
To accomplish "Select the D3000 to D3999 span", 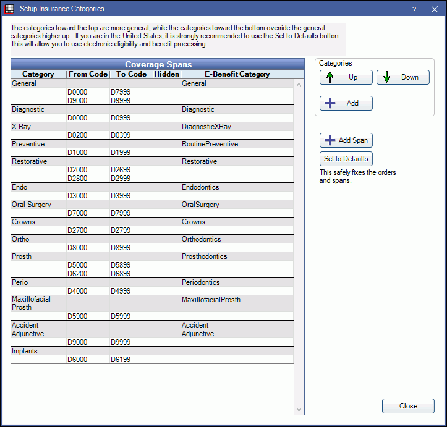I will [152, 196].
